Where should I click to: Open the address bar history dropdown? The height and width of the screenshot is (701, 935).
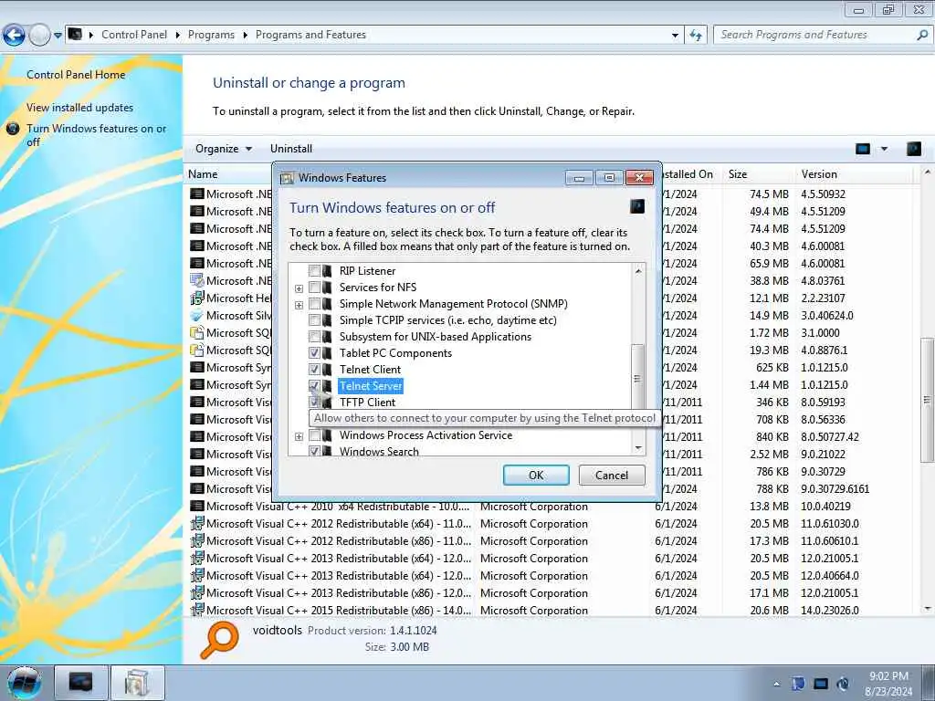tap(675, 36)
